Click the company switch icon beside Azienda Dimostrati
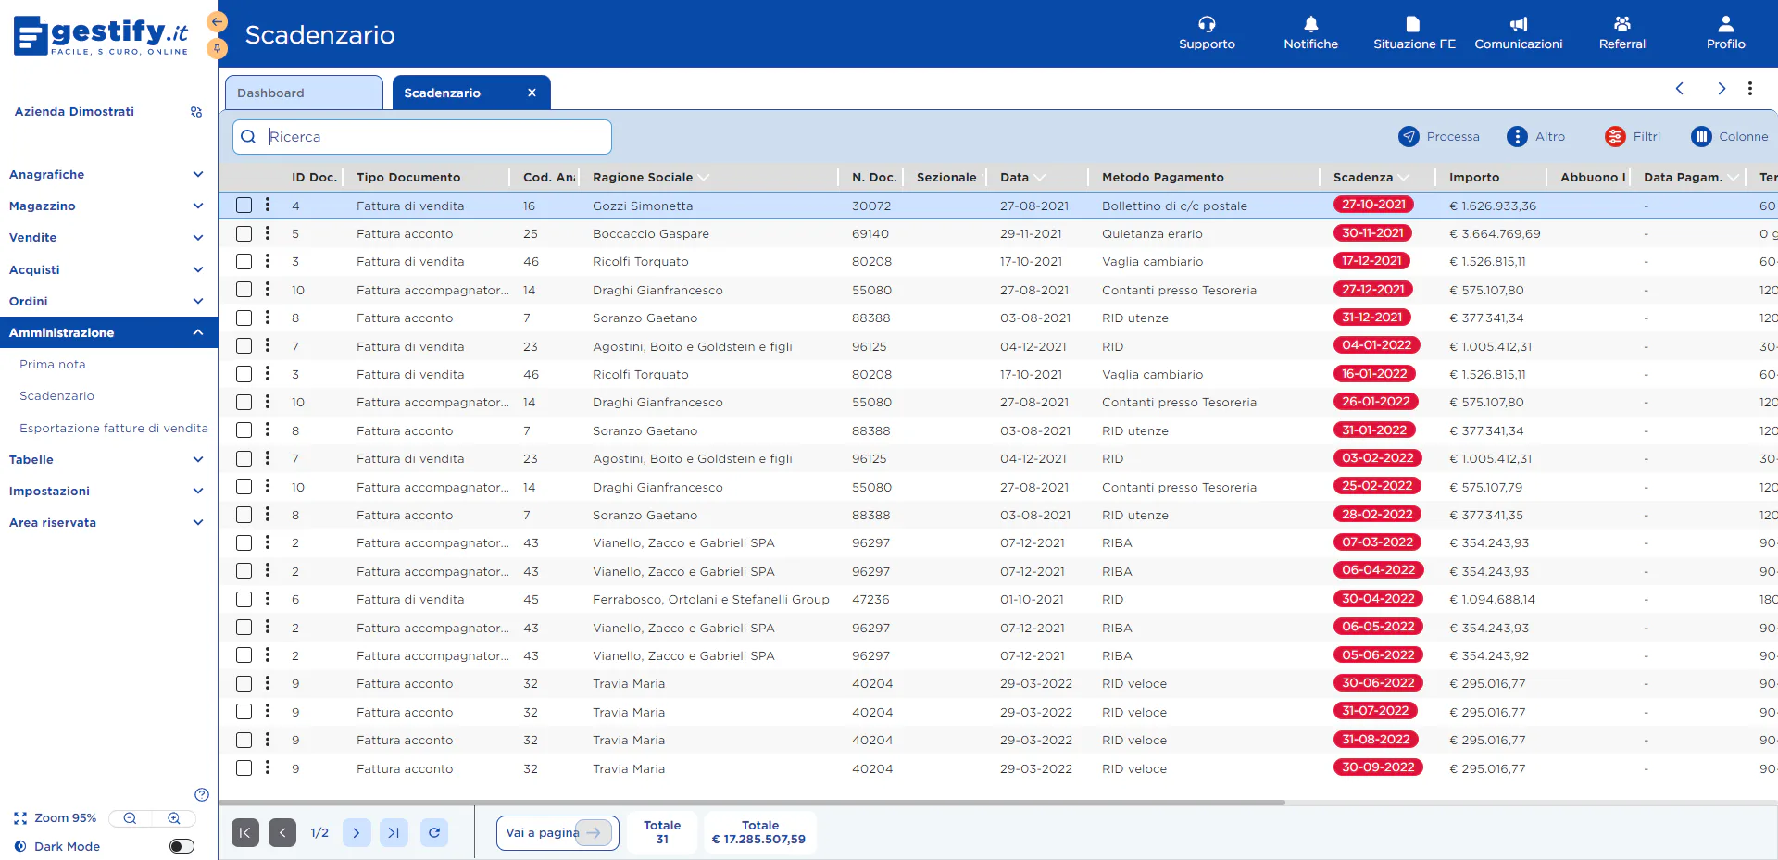Screen dimensions: 1778x860 [x=196, y=112]
